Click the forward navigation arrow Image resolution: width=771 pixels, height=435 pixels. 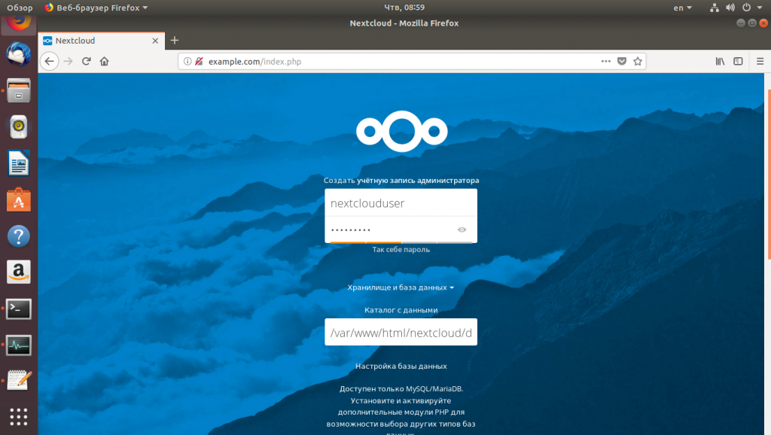click(x=69, y=62)
